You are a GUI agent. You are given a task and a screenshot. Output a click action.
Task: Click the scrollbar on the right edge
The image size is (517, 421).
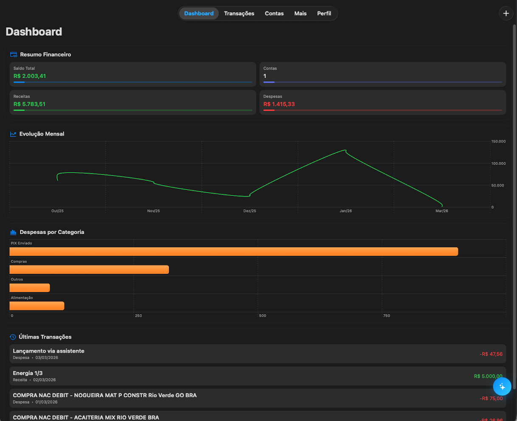pos(515,170)
